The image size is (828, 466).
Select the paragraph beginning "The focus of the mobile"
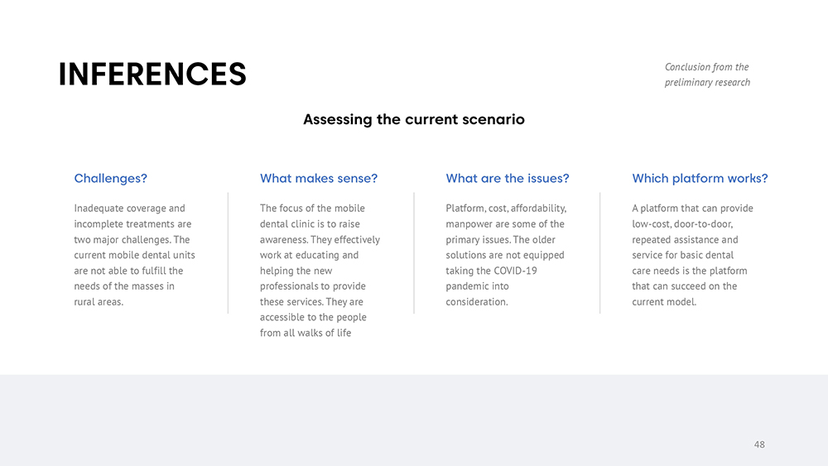coord(319,271)
